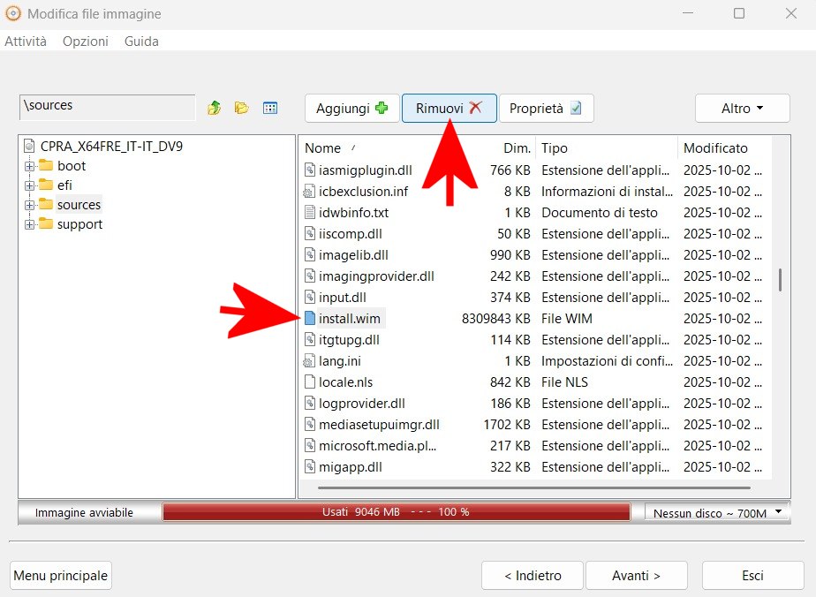Sort file list by Nome column
Viewport: 816px width, 597px height.
point(323,148)
